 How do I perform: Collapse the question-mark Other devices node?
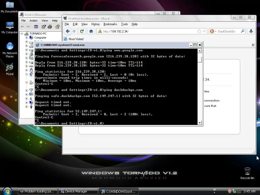click(x=26, y=82)
